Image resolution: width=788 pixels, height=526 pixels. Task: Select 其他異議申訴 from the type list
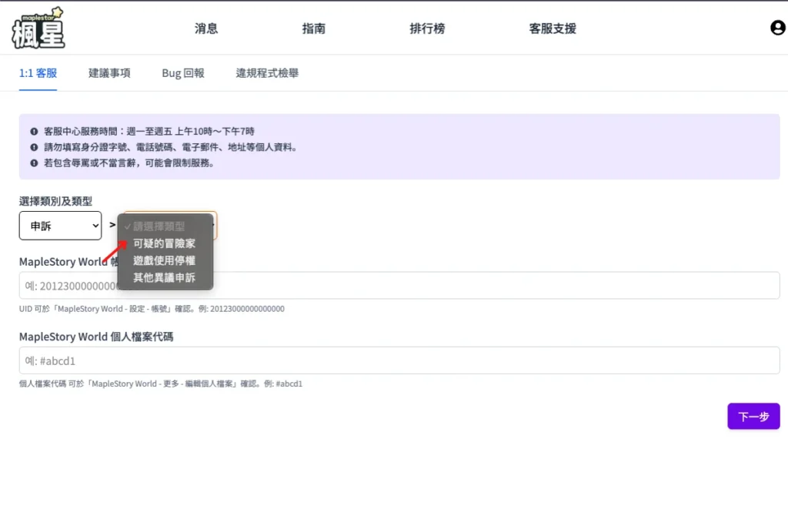pos(165,278)
